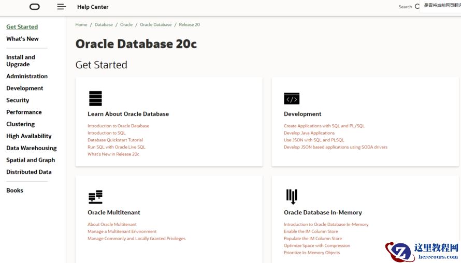
Task: Open Enable the IM Column Store link
Action: [311, 231]
